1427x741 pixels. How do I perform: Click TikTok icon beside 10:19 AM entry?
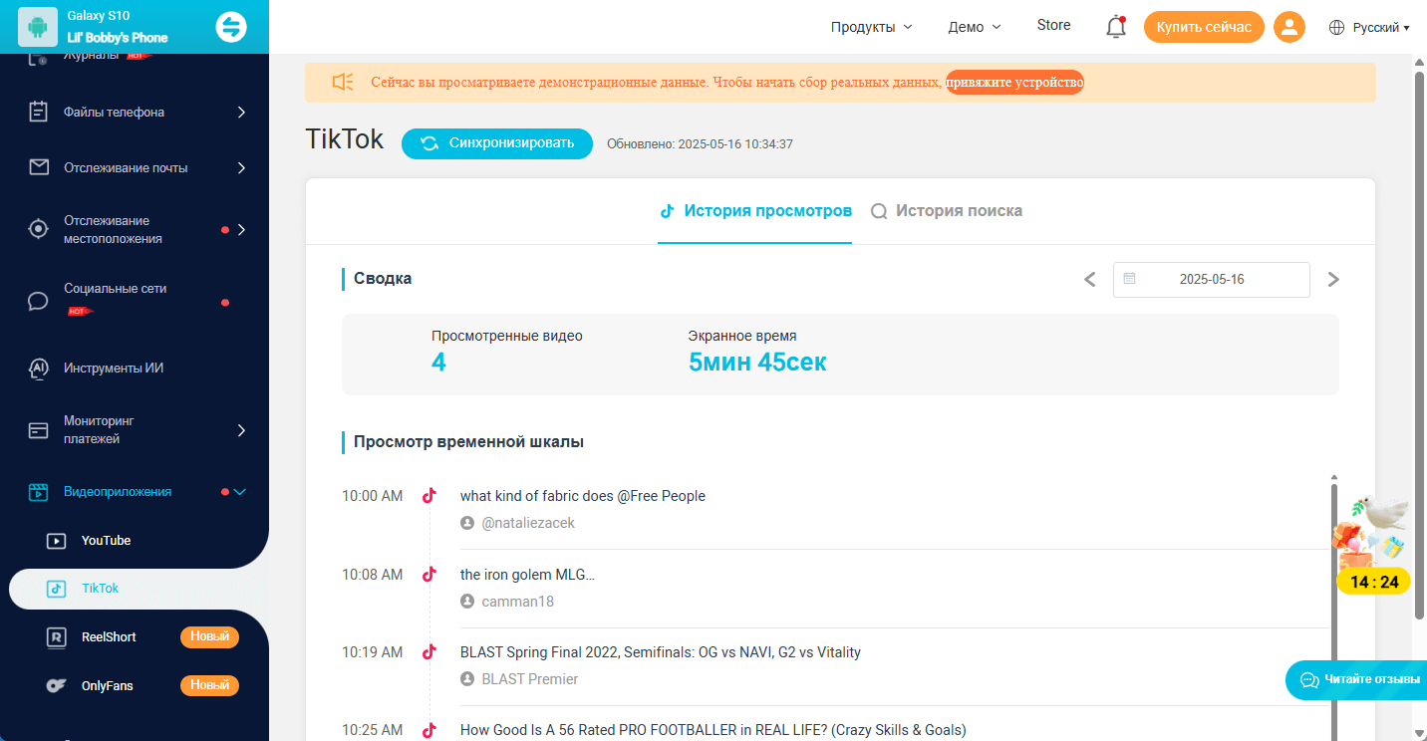429,652
